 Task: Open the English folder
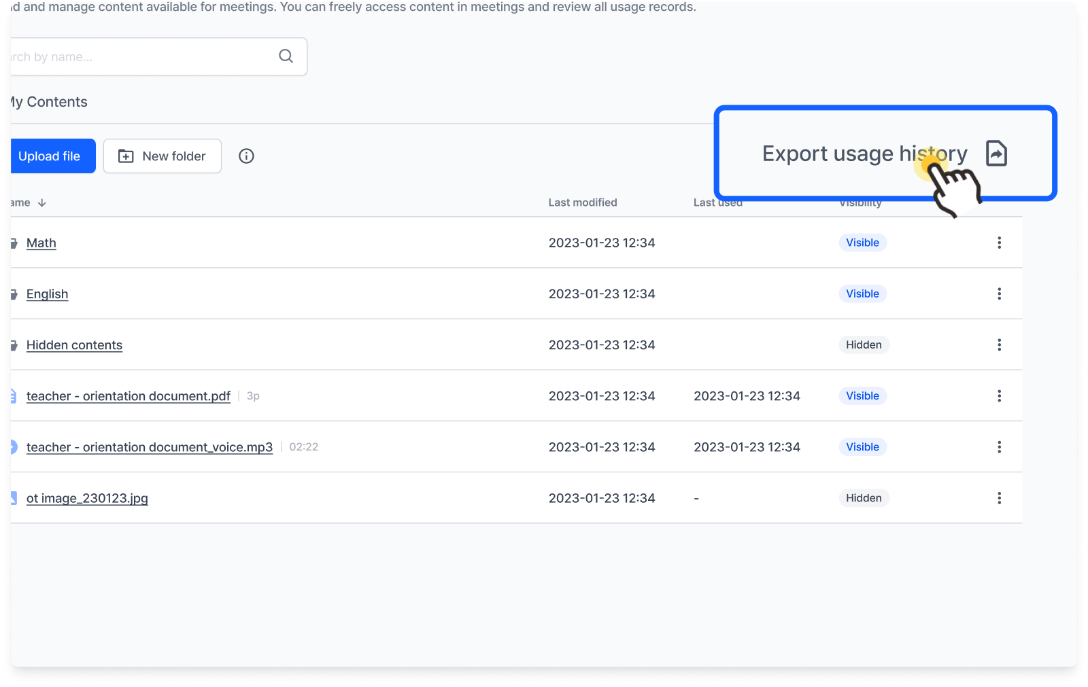coord(47,294)
